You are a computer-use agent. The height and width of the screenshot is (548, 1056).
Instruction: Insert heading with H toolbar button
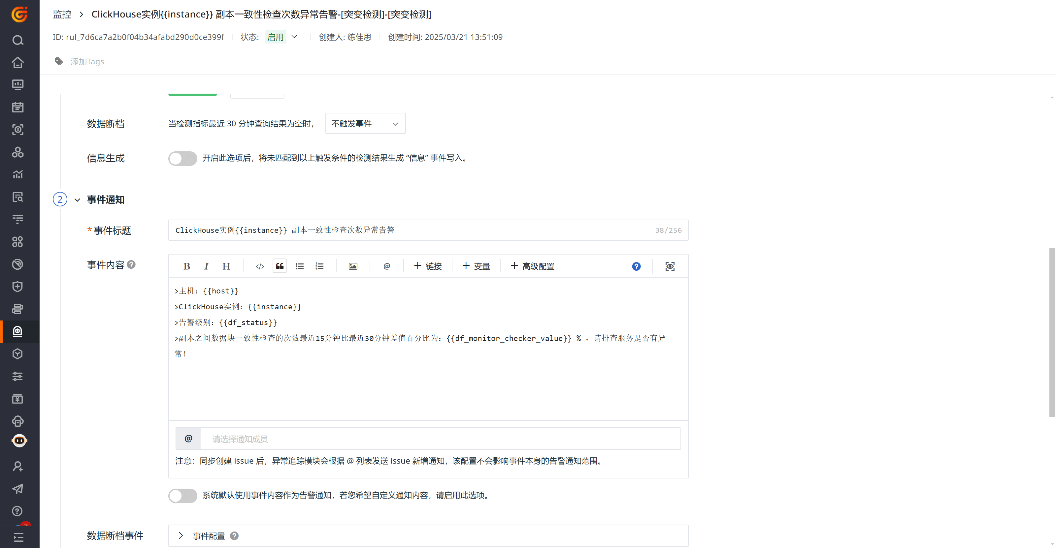point(226,266)
